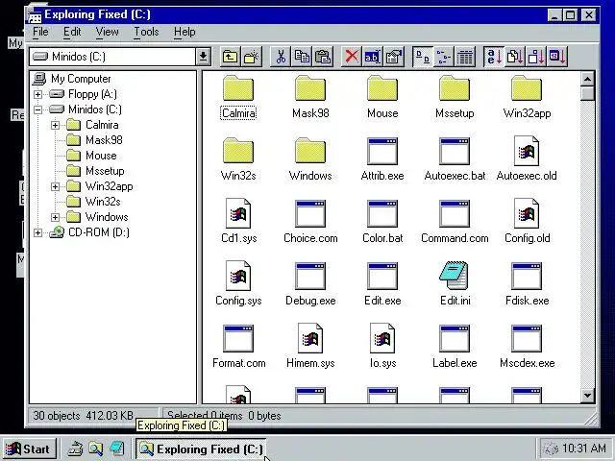Select the Autoexec.bat file icon
Viewport: 615px width, 461px height.
pyautogui.click(x=455, y=151)
